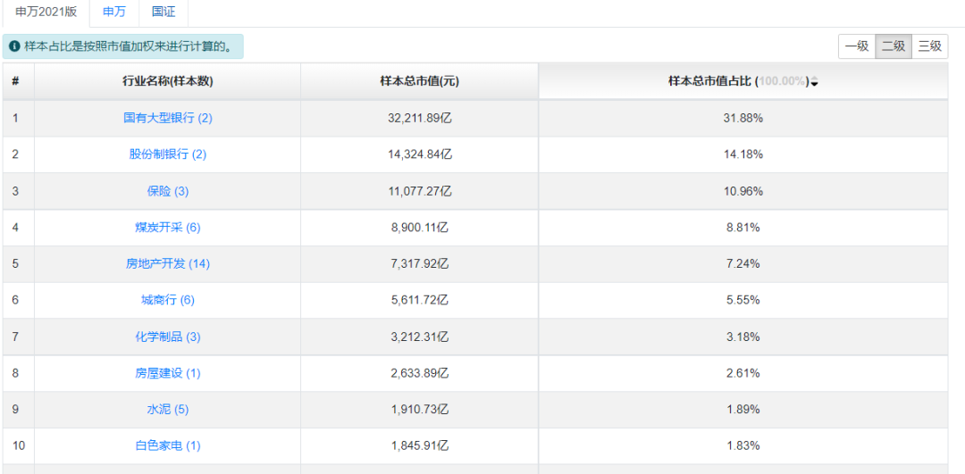
Task: Switch to the 申万2021版 tab
Action: [x=46, y=12]
